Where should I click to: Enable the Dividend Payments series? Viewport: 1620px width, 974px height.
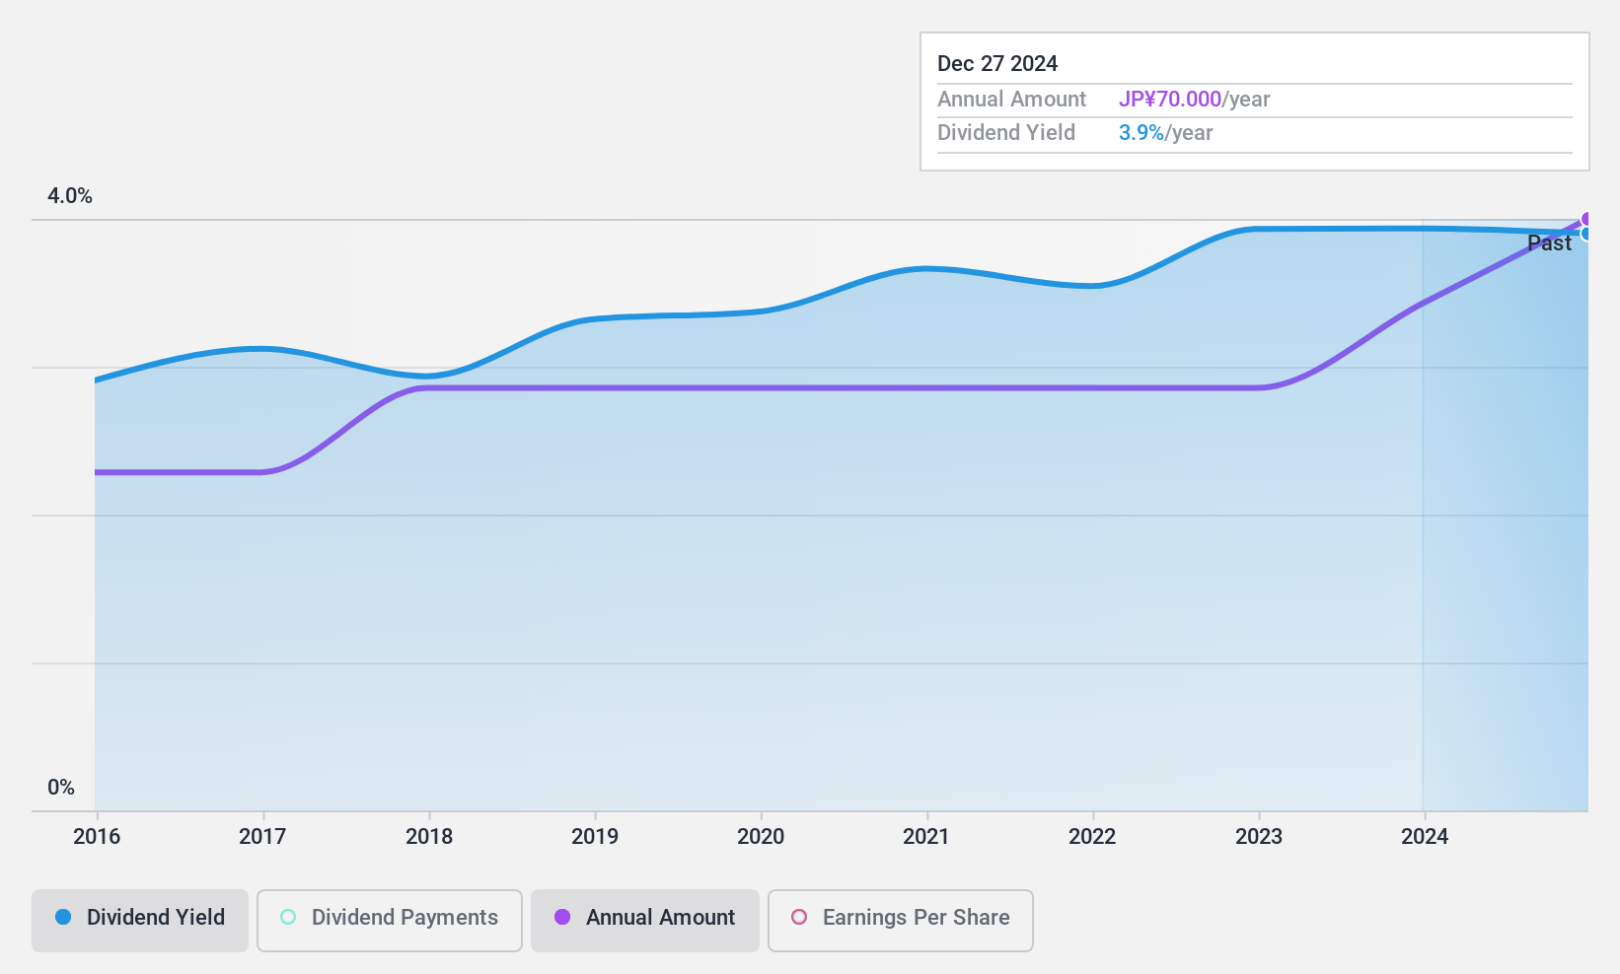(x=389, y=920)
